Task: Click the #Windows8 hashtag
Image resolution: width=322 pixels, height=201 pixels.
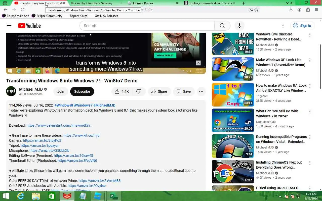Action: (64, 105)
